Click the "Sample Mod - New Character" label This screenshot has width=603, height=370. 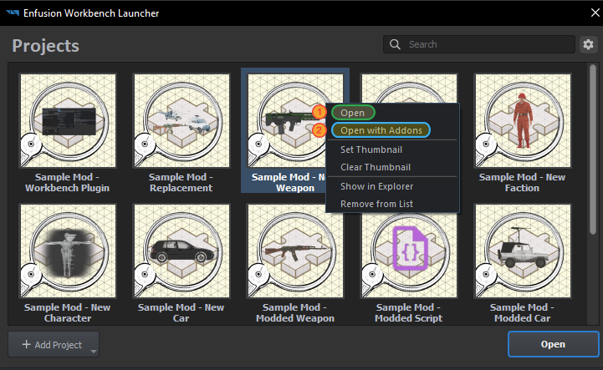click(67, 312)
